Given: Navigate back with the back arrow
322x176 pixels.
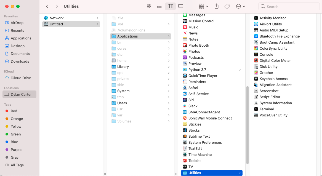Looking at the screenshot, I should 47,6.
